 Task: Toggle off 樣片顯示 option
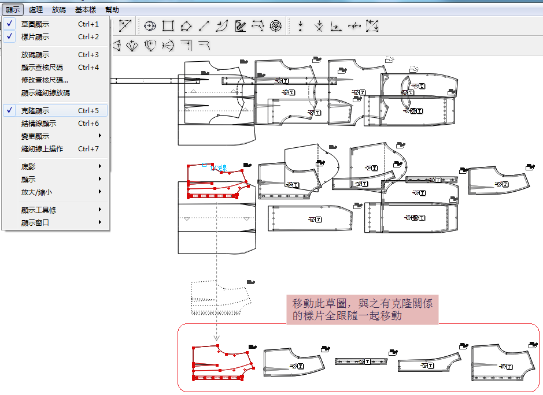35,37
